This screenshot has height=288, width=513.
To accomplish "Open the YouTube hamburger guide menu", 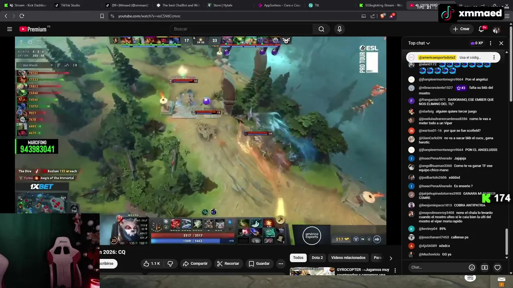I will click(x=10, y=29).
